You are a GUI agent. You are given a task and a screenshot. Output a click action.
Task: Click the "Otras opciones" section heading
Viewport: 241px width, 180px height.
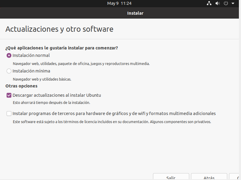pos(21,86)
